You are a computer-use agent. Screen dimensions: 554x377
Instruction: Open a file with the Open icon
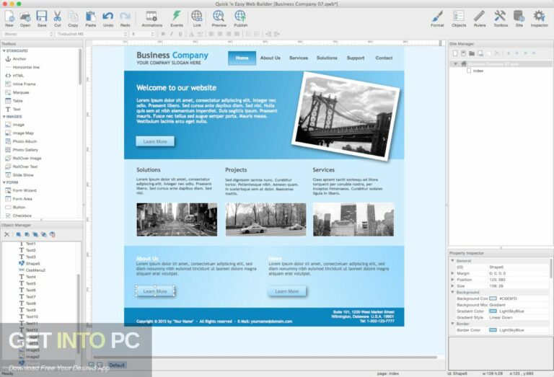click(x=25, y=19)
